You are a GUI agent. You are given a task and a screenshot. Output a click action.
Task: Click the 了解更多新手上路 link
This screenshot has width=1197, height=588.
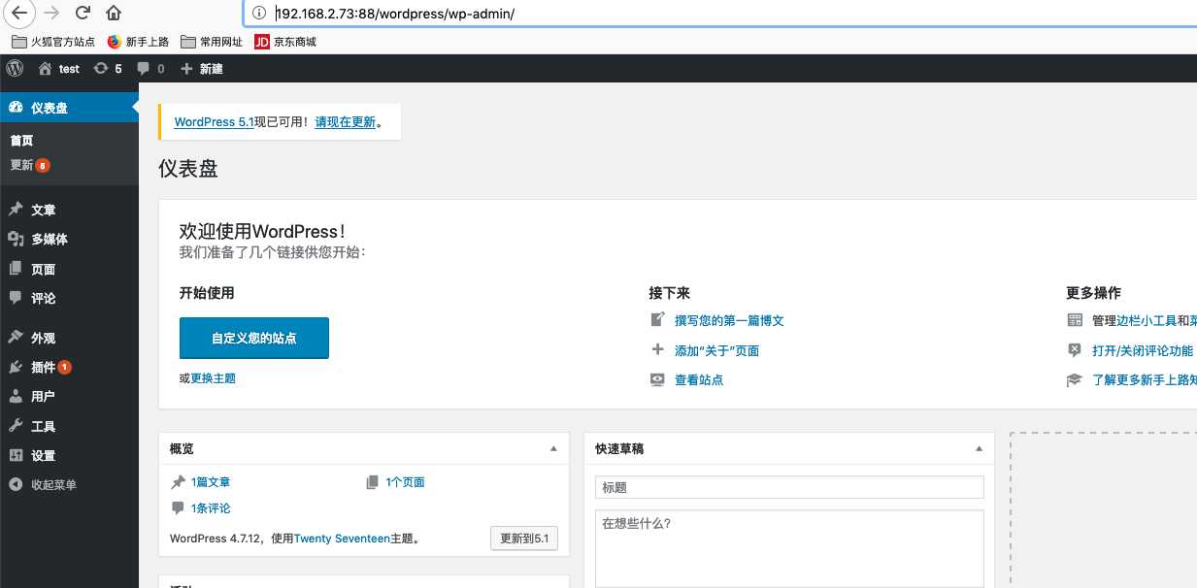pos(1144,379)
